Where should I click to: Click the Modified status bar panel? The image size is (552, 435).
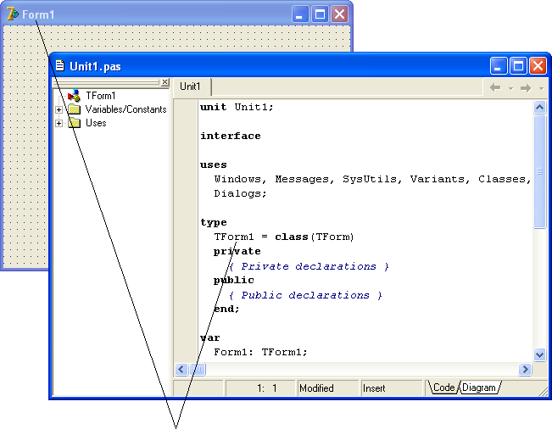click(x=328, y=388)
